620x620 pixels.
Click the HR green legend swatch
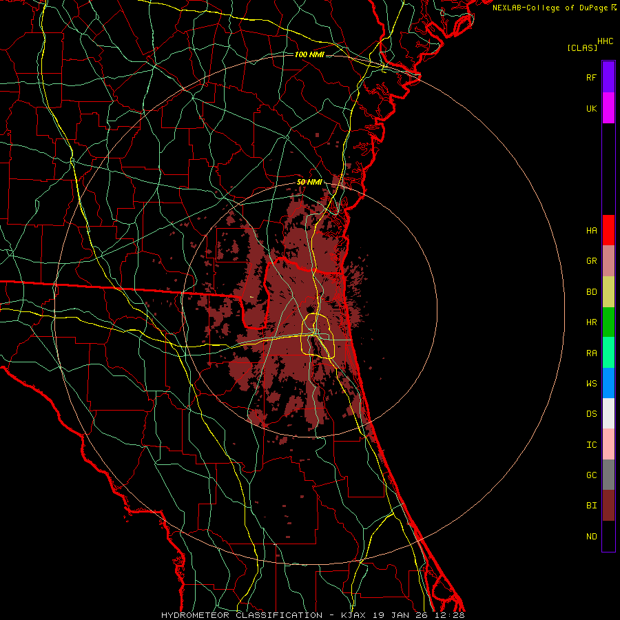[x=608, y=322]
